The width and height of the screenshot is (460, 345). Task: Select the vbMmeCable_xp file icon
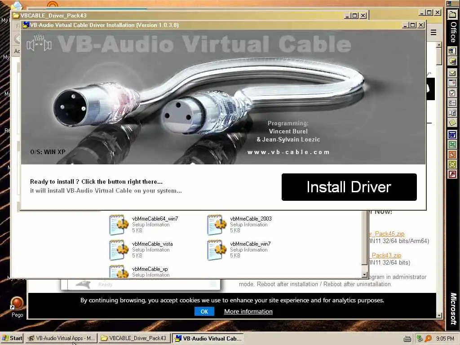tap(119, 271)
